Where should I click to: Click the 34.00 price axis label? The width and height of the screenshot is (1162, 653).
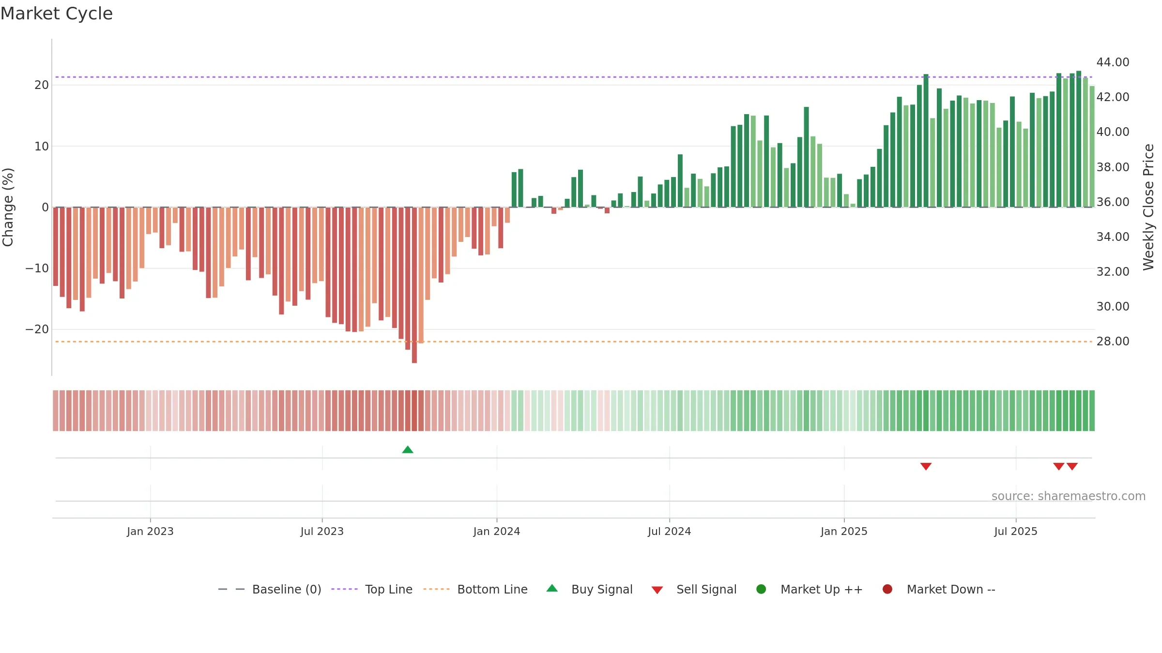(x=1113, y=237)
